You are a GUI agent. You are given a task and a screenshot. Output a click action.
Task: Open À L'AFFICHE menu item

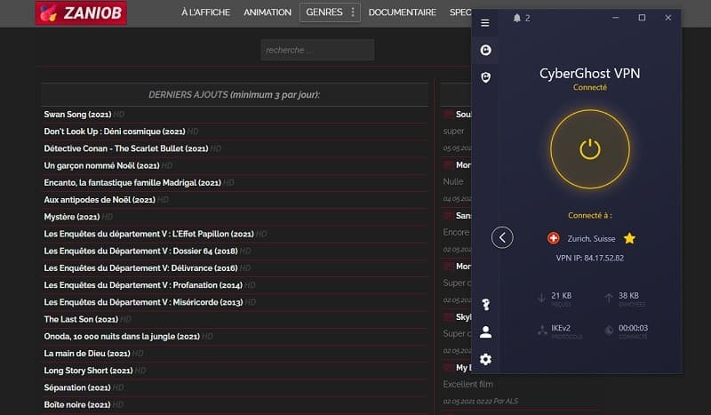pos(205,12)
